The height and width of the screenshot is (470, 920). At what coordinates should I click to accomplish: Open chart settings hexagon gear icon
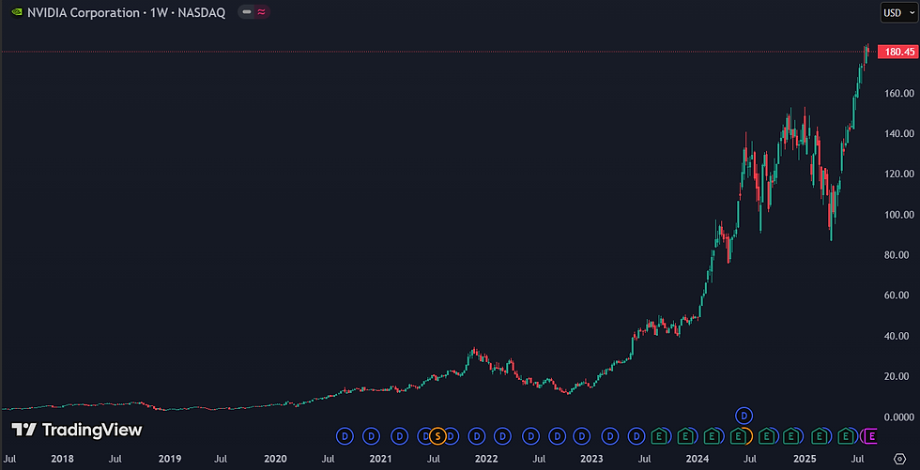[x=900, y=458]
